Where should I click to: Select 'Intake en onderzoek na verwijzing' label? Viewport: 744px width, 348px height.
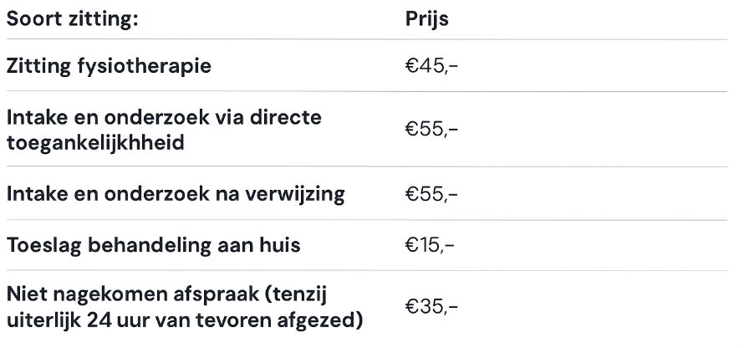tap(176, 194)
